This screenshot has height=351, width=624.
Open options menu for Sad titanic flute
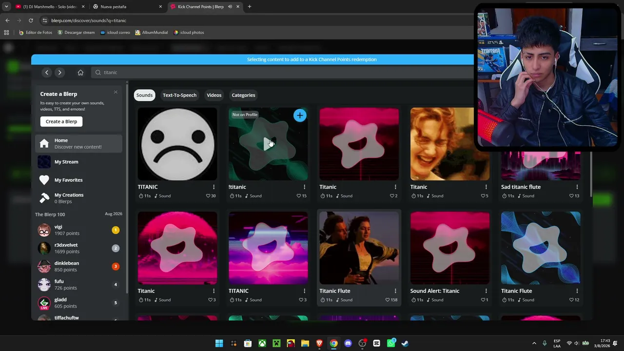(577, 187)
